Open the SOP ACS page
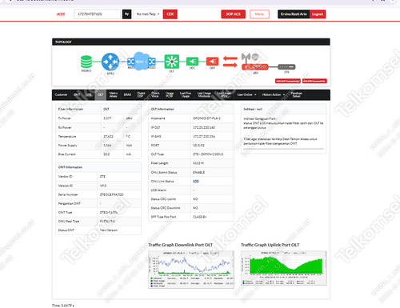The width and height of the screenshot is (400, 308). [x=234, y=14]
